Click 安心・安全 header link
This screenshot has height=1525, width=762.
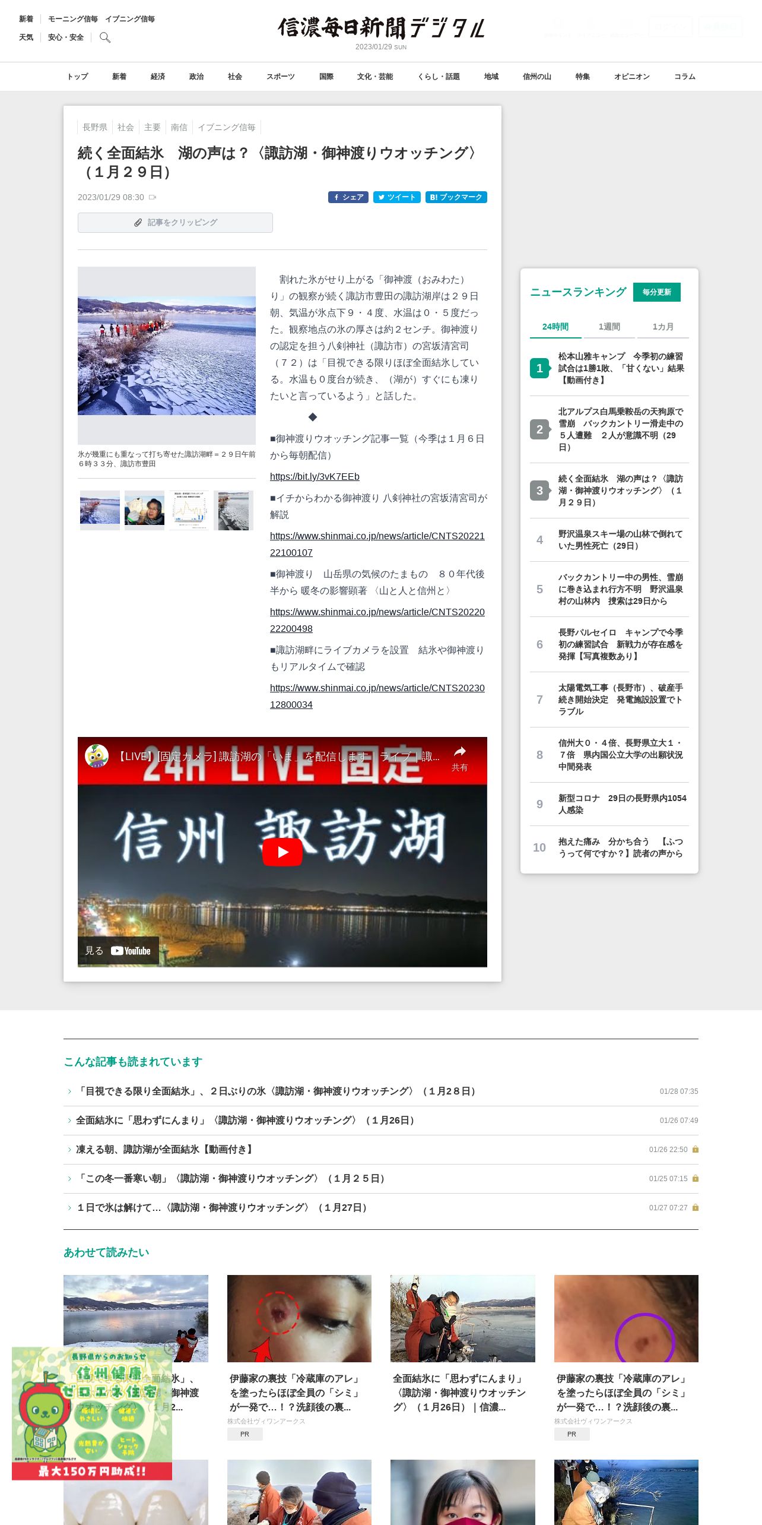pyautogui.click(x=66, y=37)
